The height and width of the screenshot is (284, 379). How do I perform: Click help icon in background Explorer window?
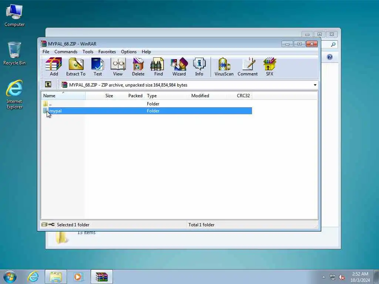330,57
